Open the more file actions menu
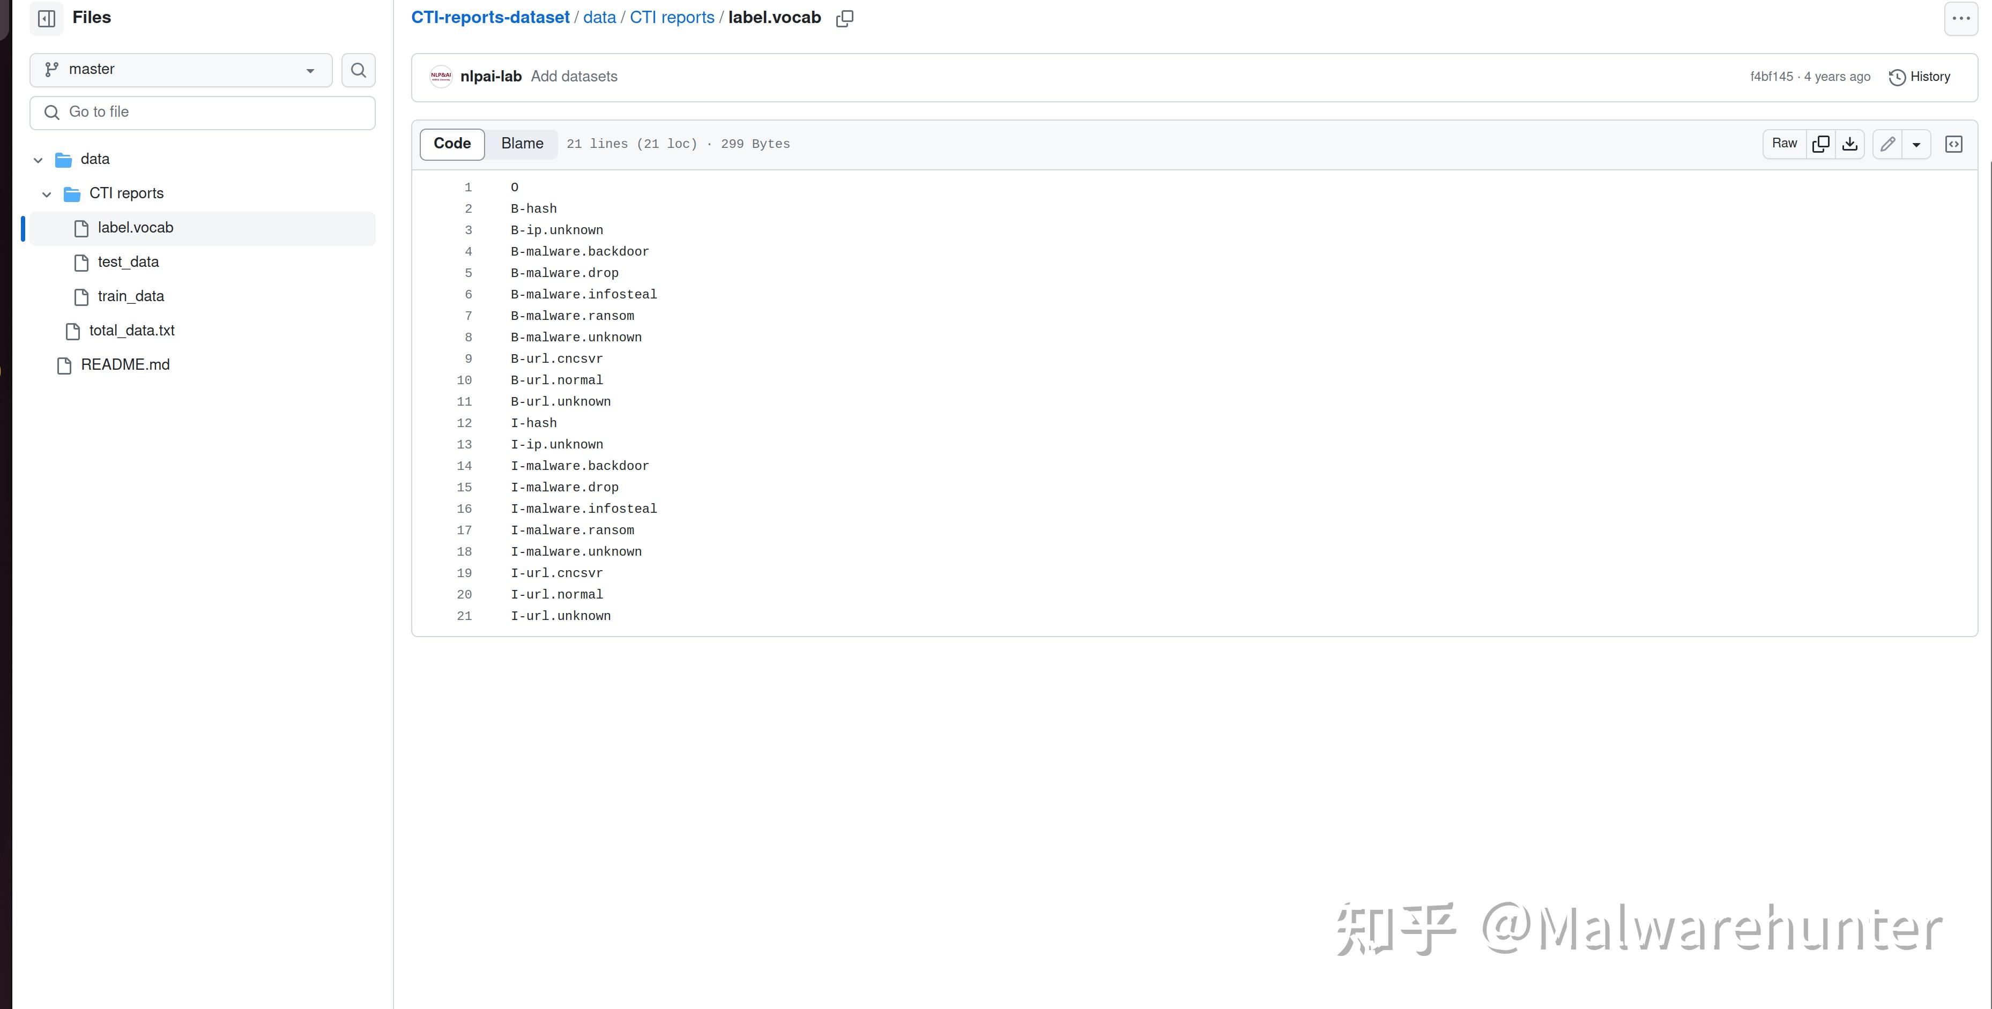Viewport: 1992px width, 1009px height. [x=1960, y=18]
